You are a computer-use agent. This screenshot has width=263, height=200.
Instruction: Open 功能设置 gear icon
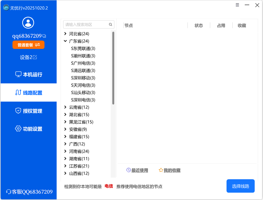pyautogui.click(x=18, y=129)
